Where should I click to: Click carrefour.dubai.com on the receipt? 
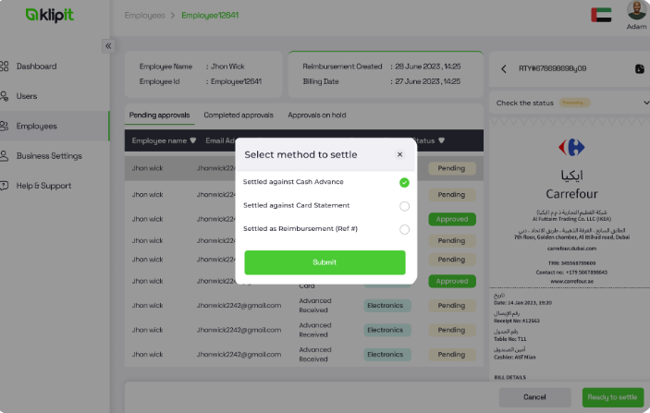pyautogui.click(x=571, y=249)
